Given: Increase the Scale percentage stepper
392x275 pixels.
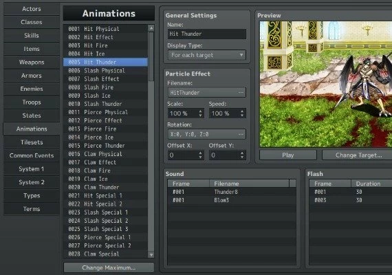Looking at the screenshot, I should click(201, 111).
